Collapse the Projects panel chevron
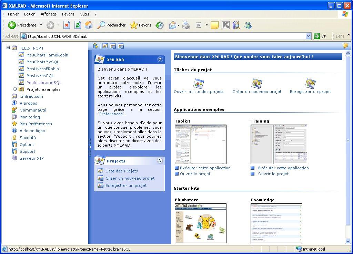The image size is (353, 254). tap(160, 161)
